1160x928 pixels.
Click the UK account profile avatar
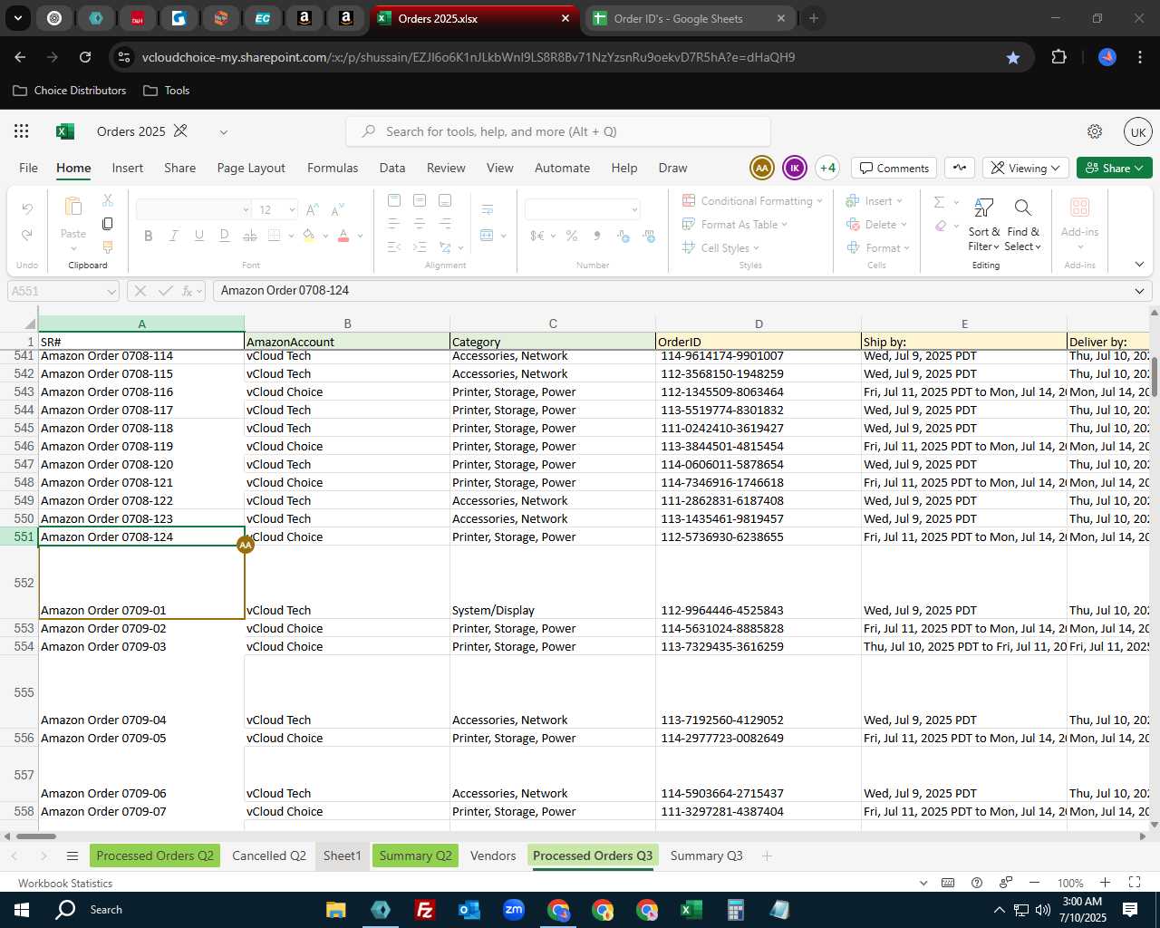[1138, 131]
